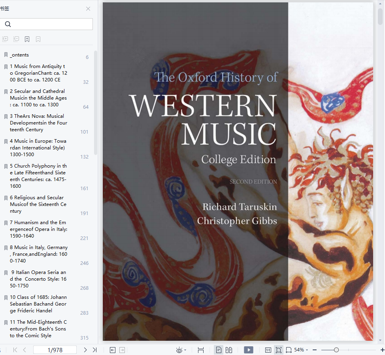Click page number 101 in bookmarks
Image resolution: width=385 pixels, height=355 pixels.
click(84, 132)
